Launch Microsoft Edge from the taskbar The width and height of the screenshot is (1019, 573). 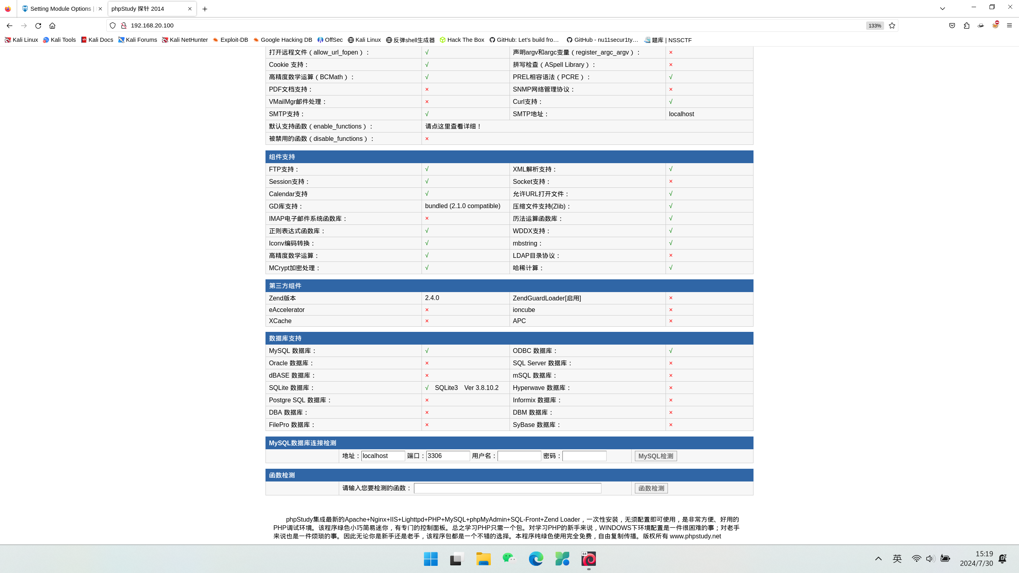click(x=536, y=559)
